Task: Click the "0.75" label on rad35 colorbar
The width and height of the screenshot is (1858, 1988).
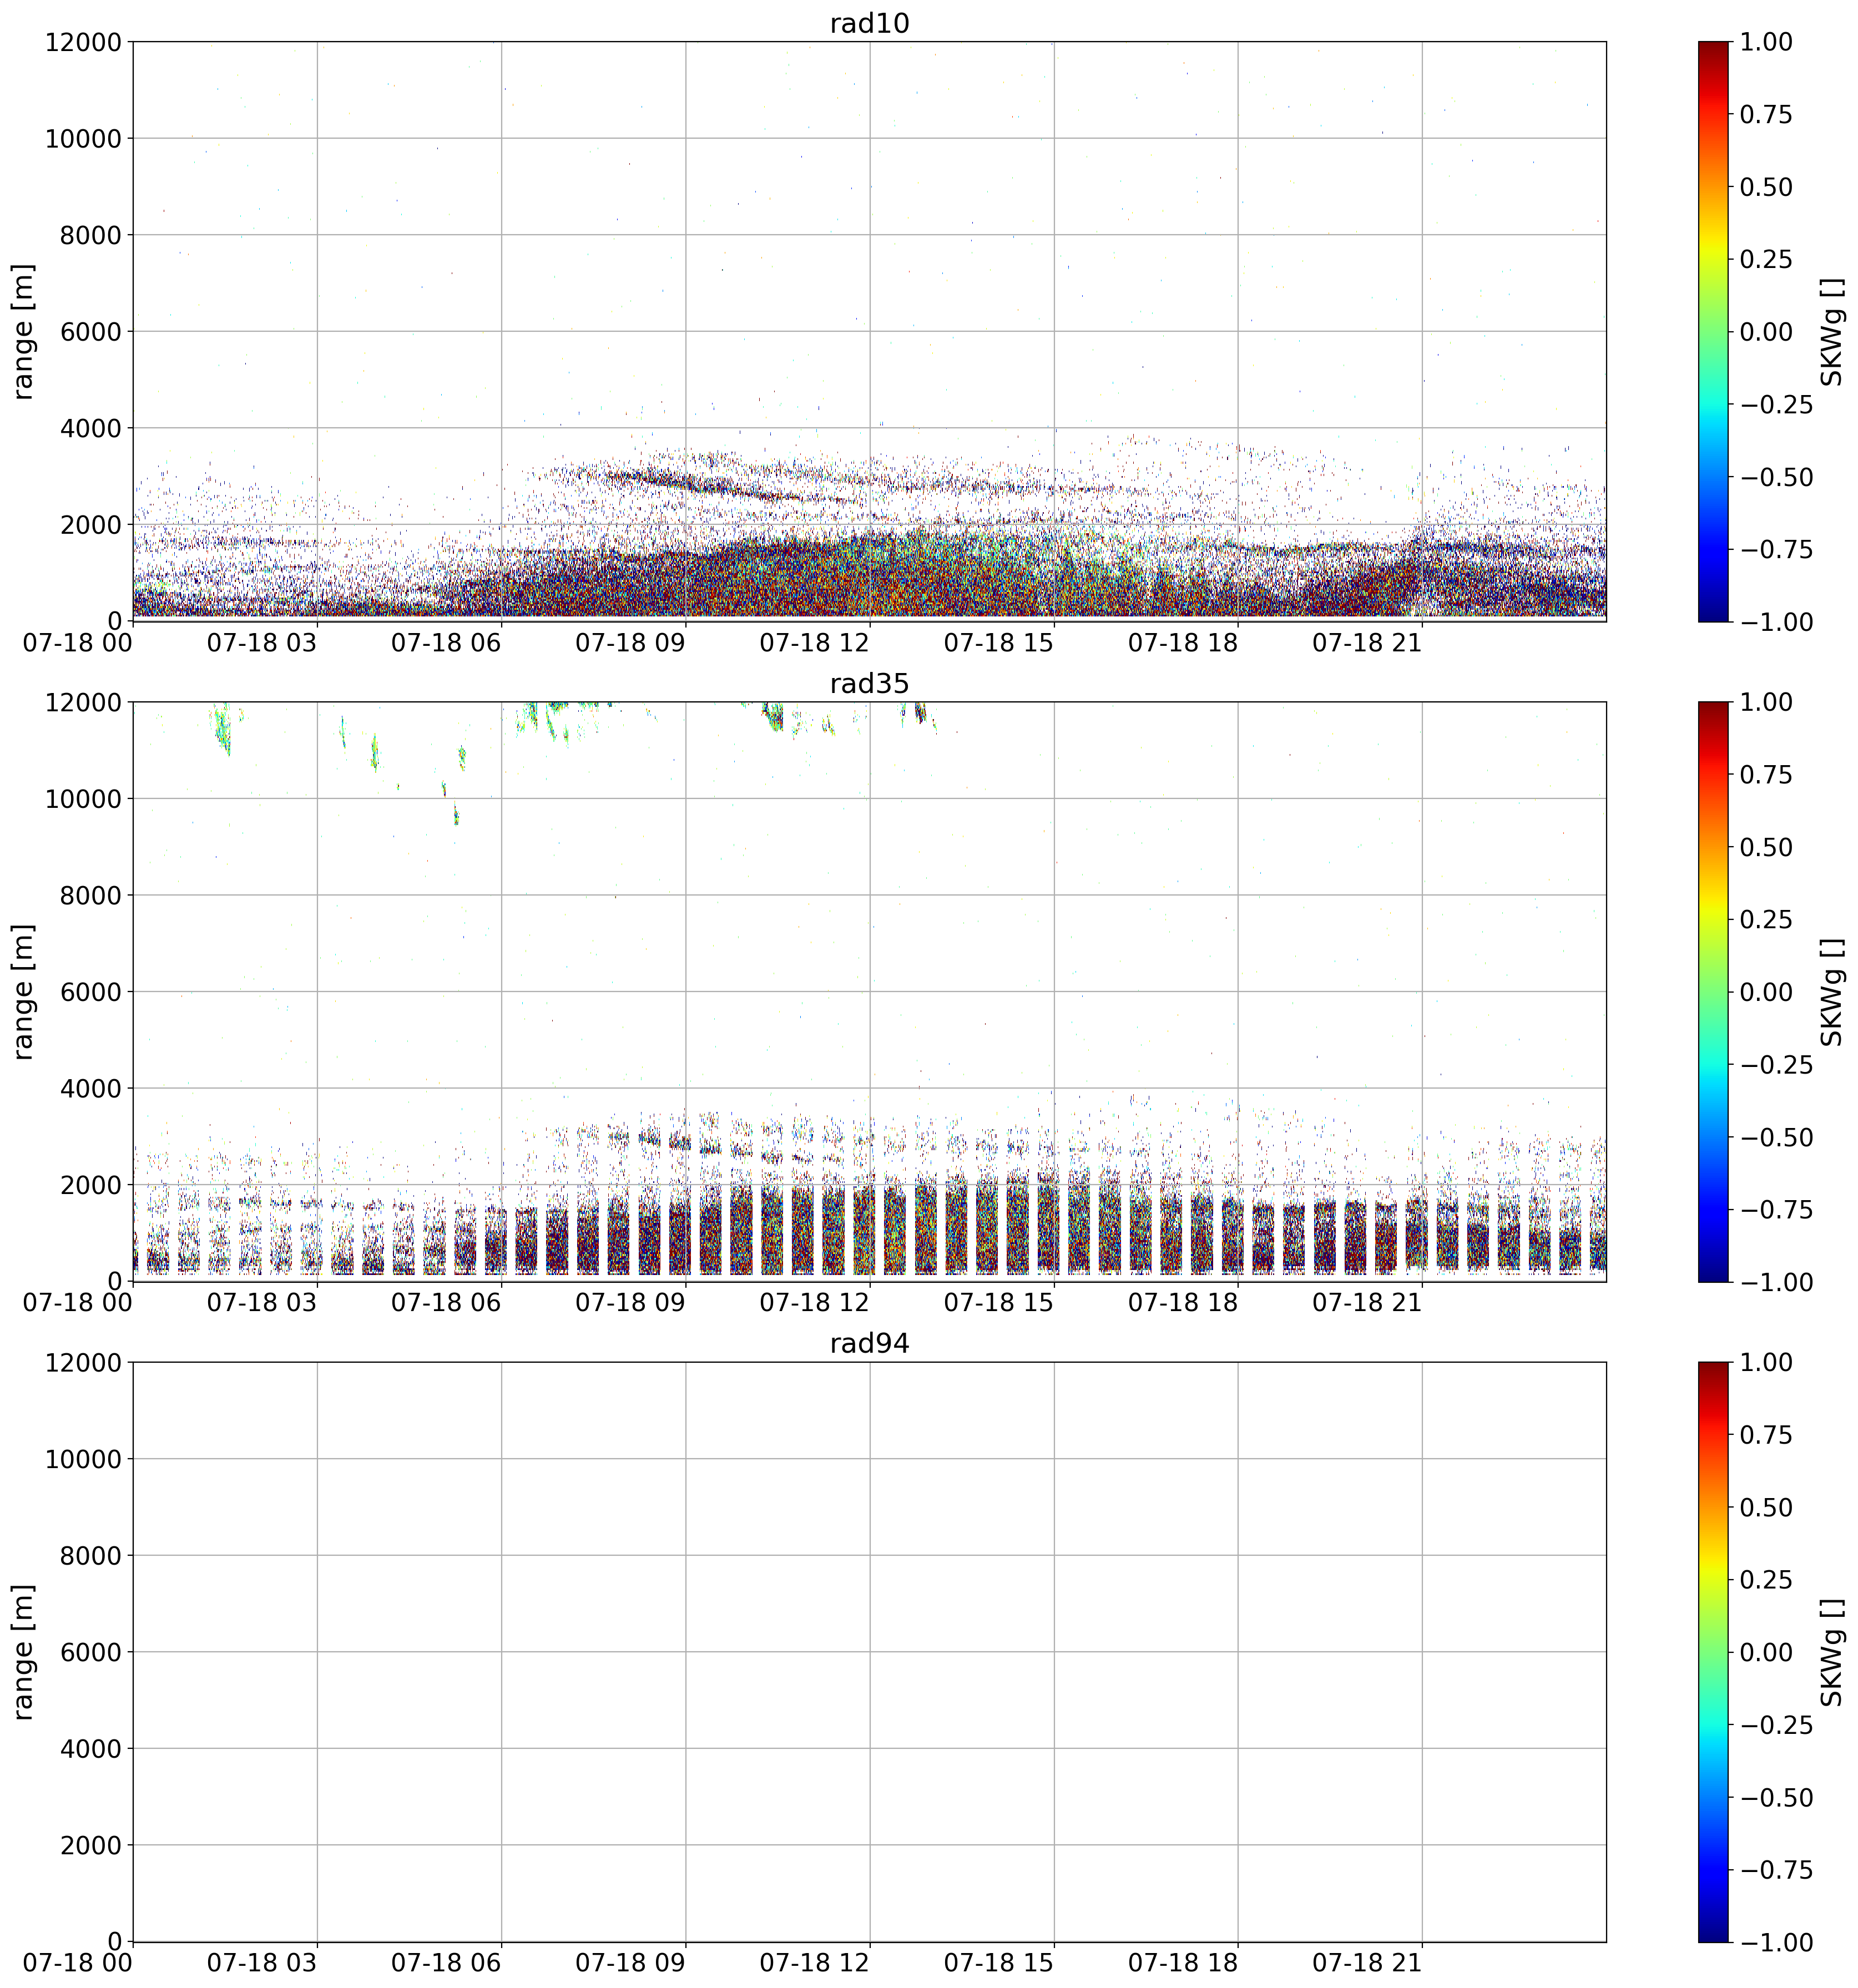Action: [1766, 775]
